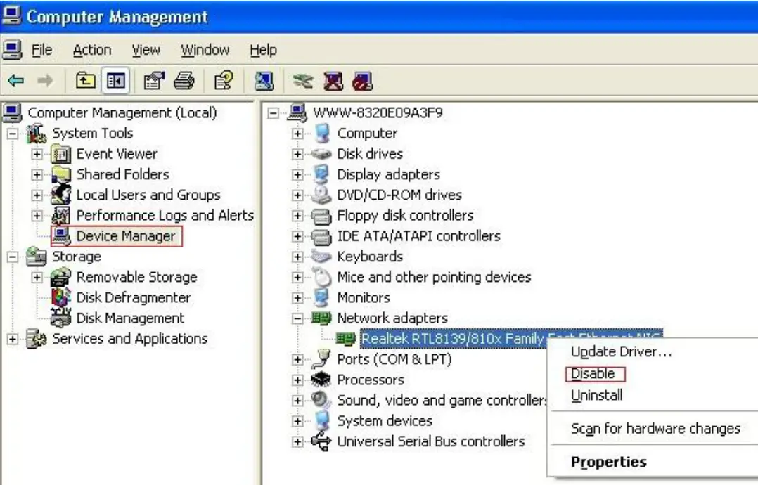
Task: Collapse the System Tools node
Action: point(13,134)
